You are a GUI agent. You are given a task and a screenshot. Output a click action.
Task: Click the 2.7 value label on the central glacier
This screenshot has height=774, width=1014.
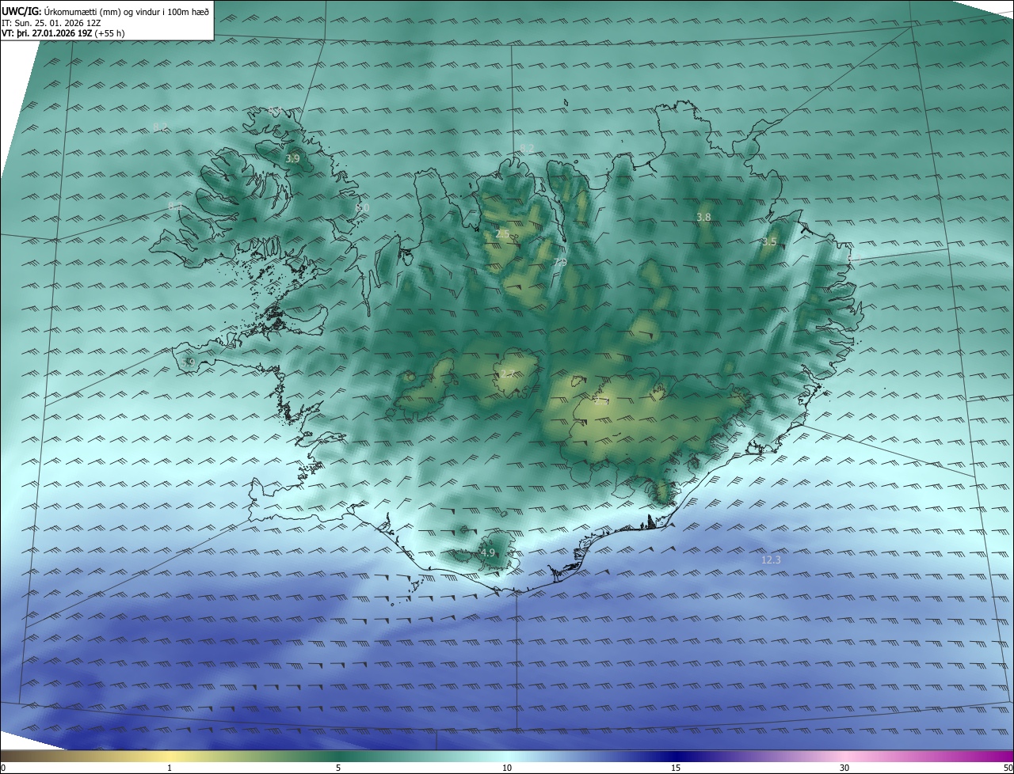click(x=508, y=374)
